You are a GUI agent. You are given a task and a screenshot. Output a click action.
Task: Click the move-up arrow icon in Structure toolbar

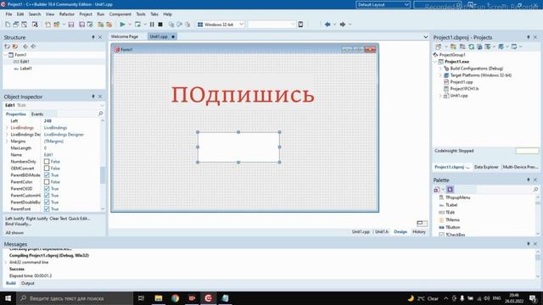(x=25, y=47)
